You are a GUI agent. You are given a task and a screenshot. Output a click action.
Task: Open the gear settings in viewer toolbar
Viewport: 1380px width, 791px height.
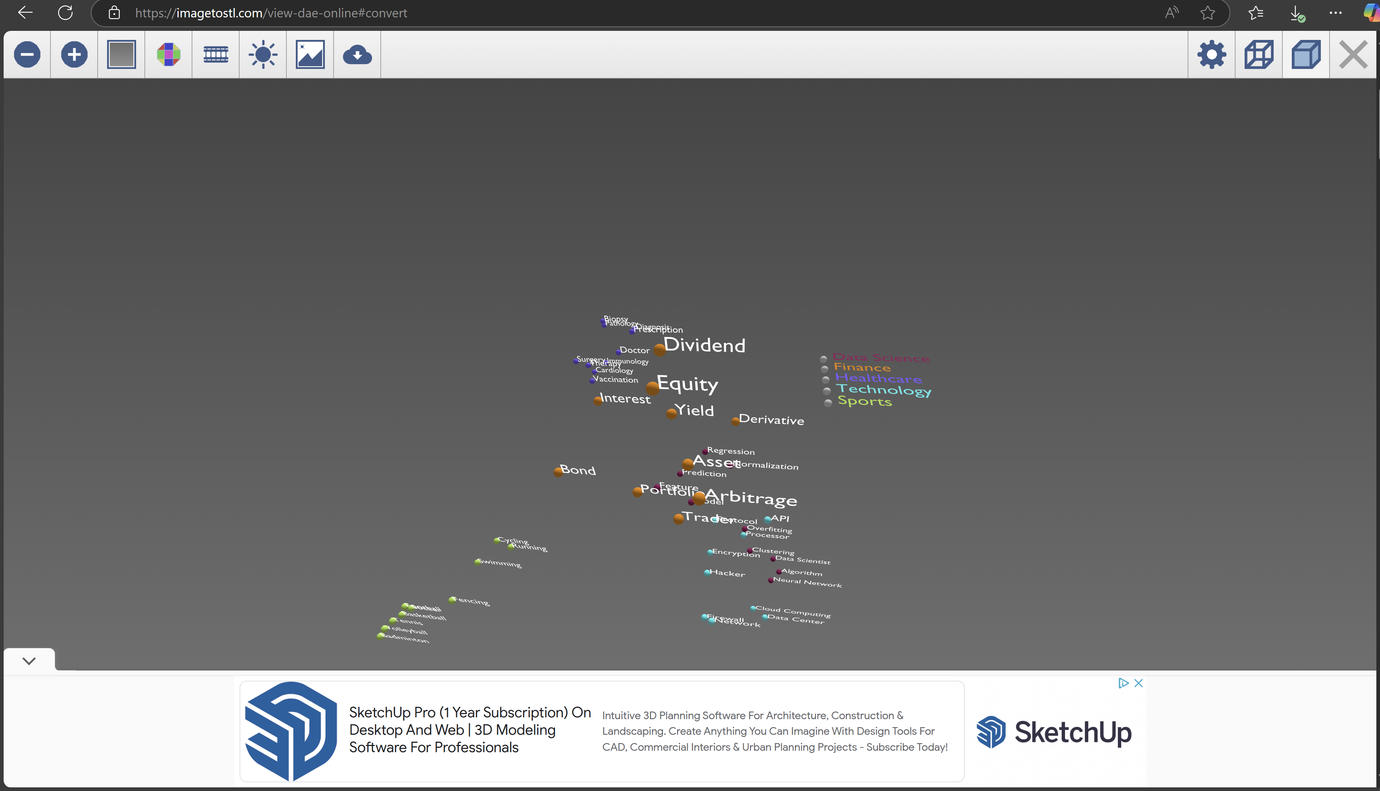point(1212,54)
